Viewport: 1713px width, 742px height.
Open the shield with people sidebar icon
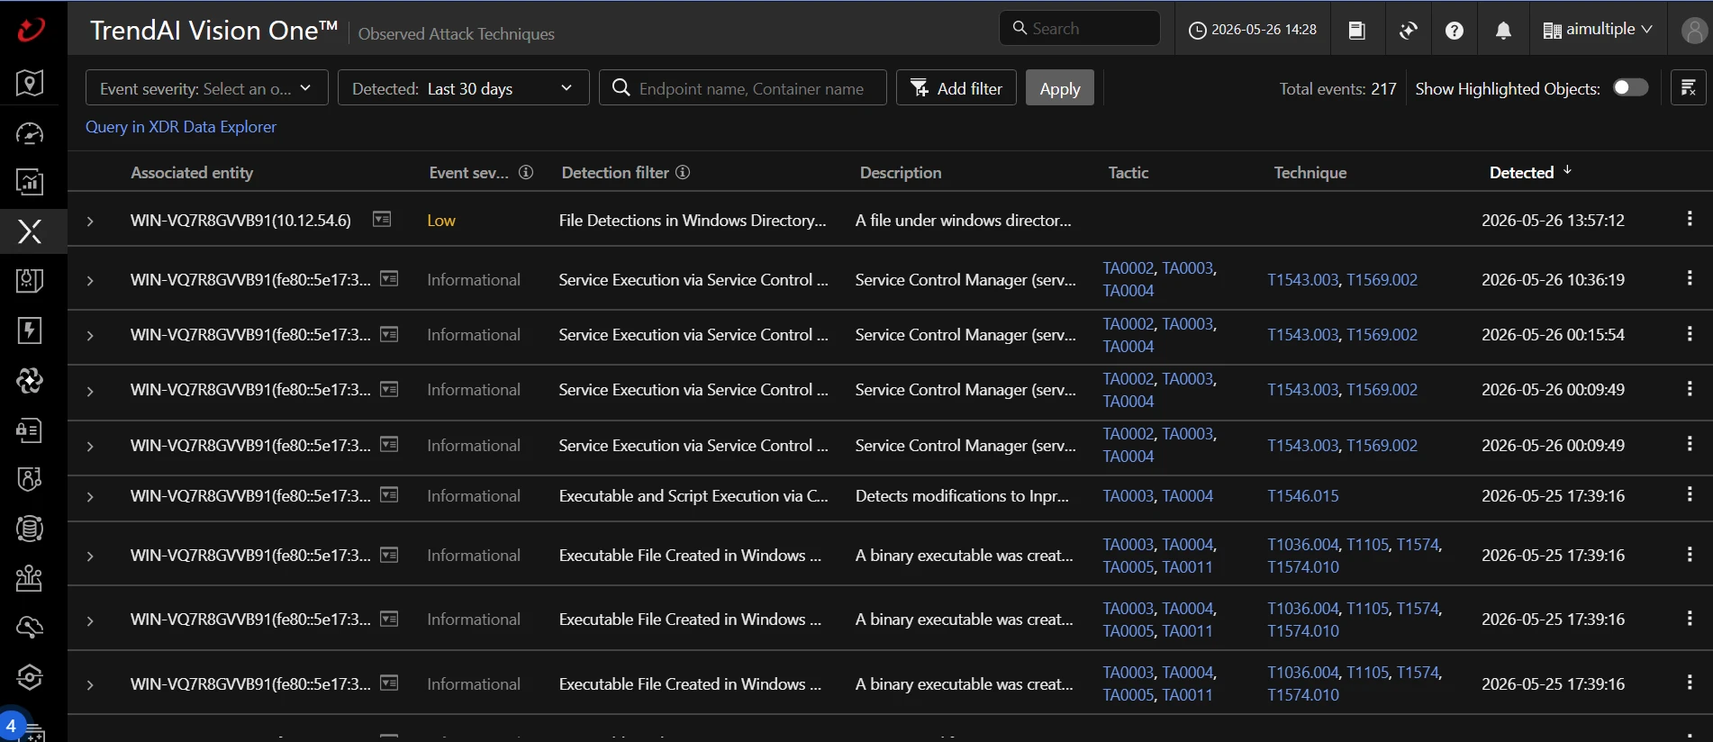pyautogui.click(x=30, y=479)
